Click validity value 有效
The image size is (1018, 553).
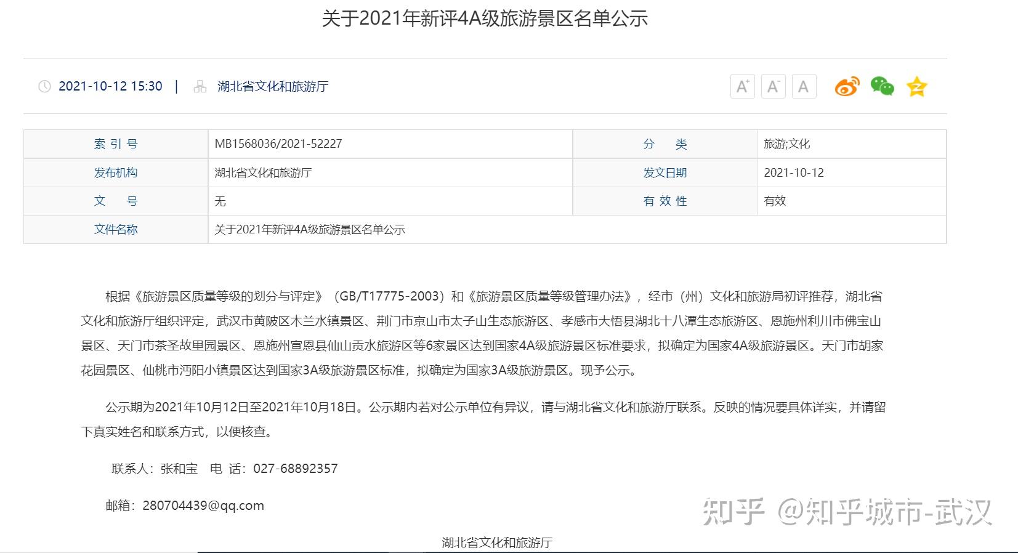tap(775, 201)
